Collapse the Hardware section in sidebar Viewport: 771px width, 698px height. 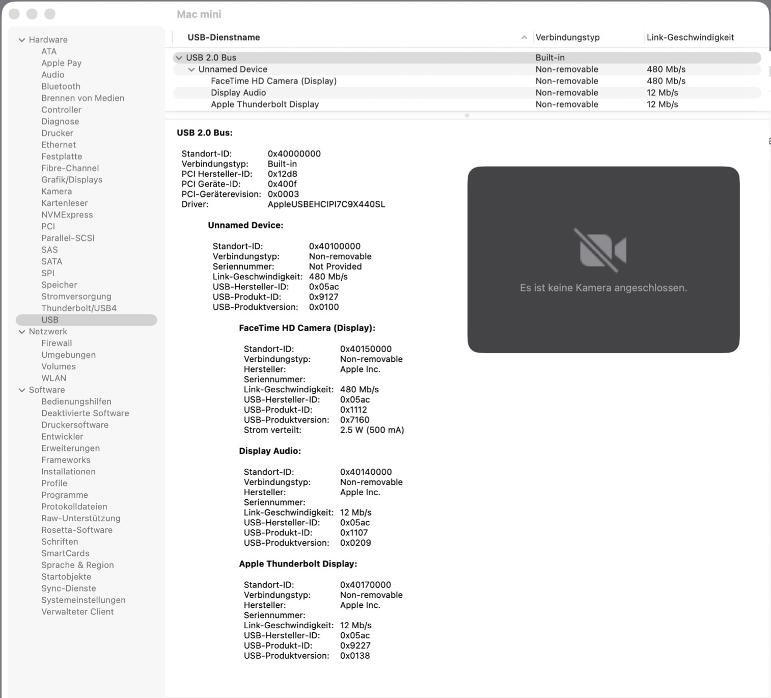[22, 40]
